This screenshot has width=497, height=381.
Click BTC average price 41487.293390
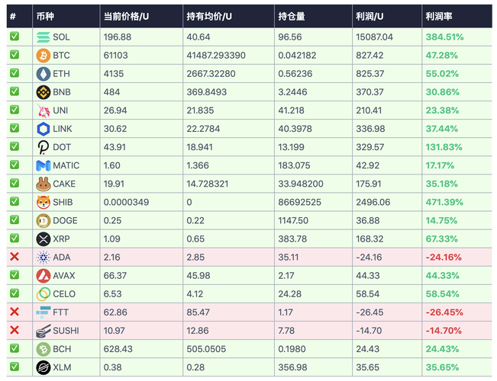(216, 56)
